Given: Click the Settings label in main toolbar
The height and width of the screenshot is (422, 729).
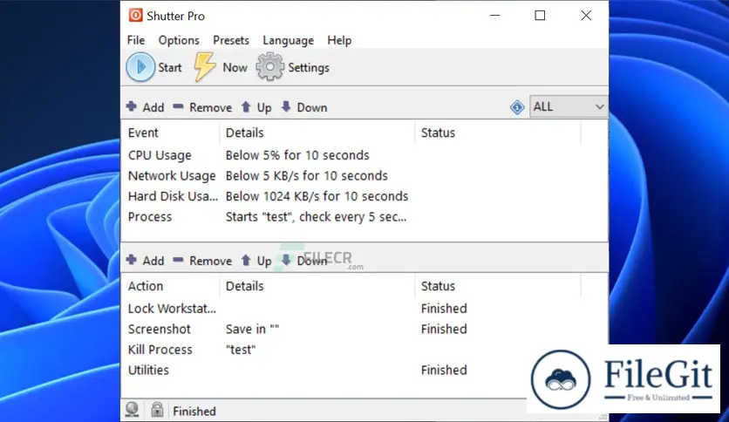Looking at the screenshot, I should coord(309,68).
